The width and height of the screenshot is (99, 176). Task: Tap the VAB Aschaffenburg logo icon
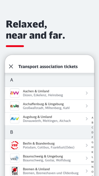[x=15, y=106]
